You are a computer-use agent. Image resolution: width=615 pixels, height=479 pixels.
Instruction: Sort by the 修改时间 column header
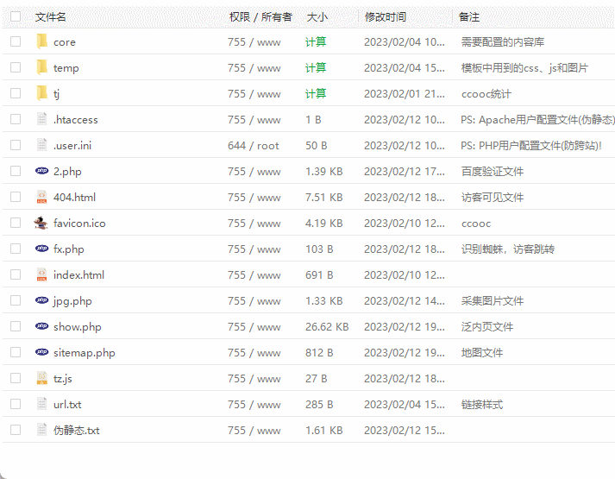385,16
